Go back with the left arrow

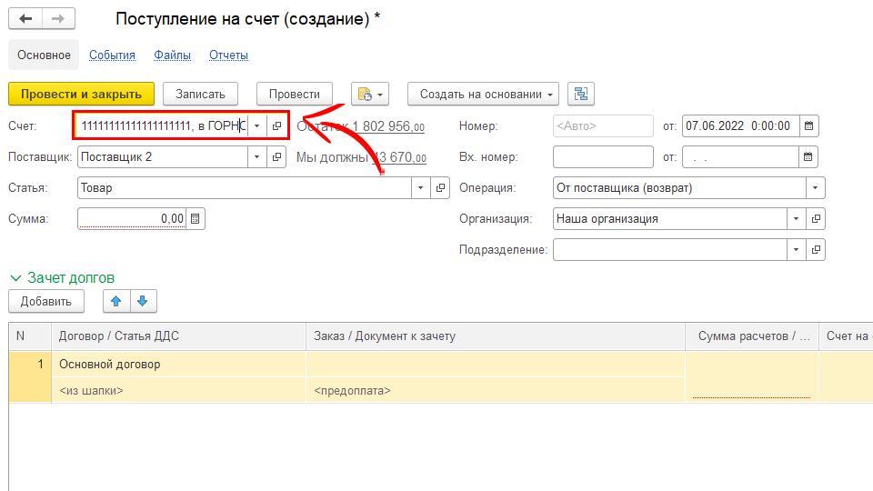coord(25,19)
